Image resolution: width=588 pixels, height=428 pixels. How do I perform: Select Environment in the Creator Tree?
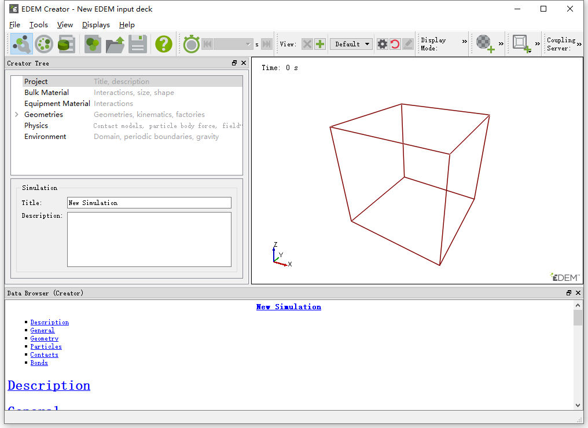click(x=45, y=137)
